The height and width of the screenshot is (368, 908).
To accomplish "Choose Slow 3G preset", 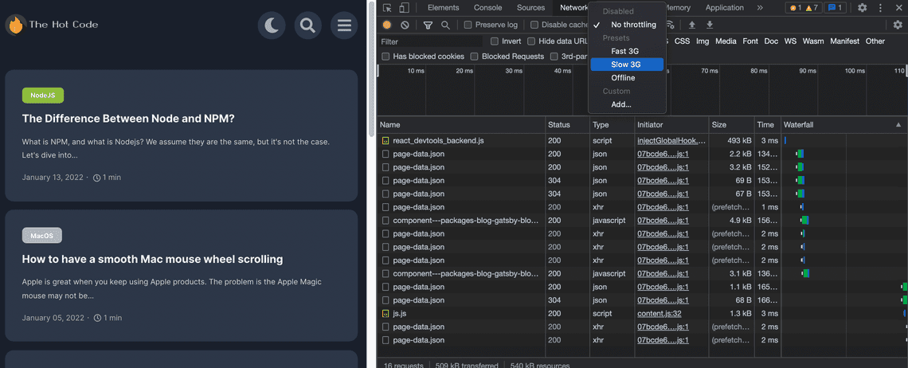I will pos(627,65).
